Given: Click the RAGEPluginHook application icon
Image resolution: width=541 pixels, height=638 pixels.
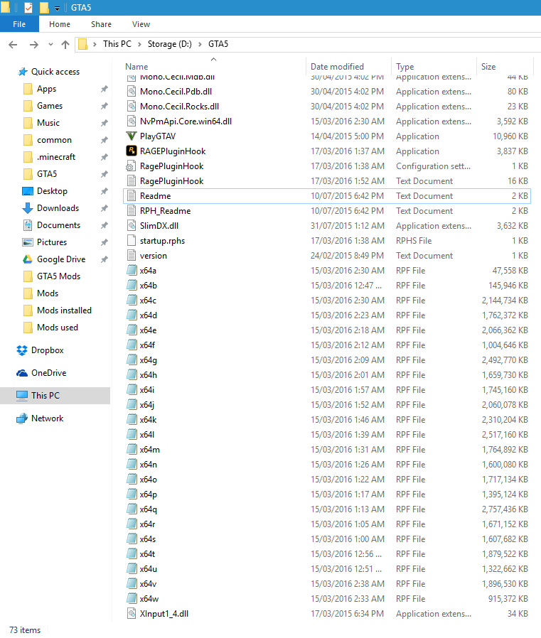Looking at the screenshot, I should (131, 151).
